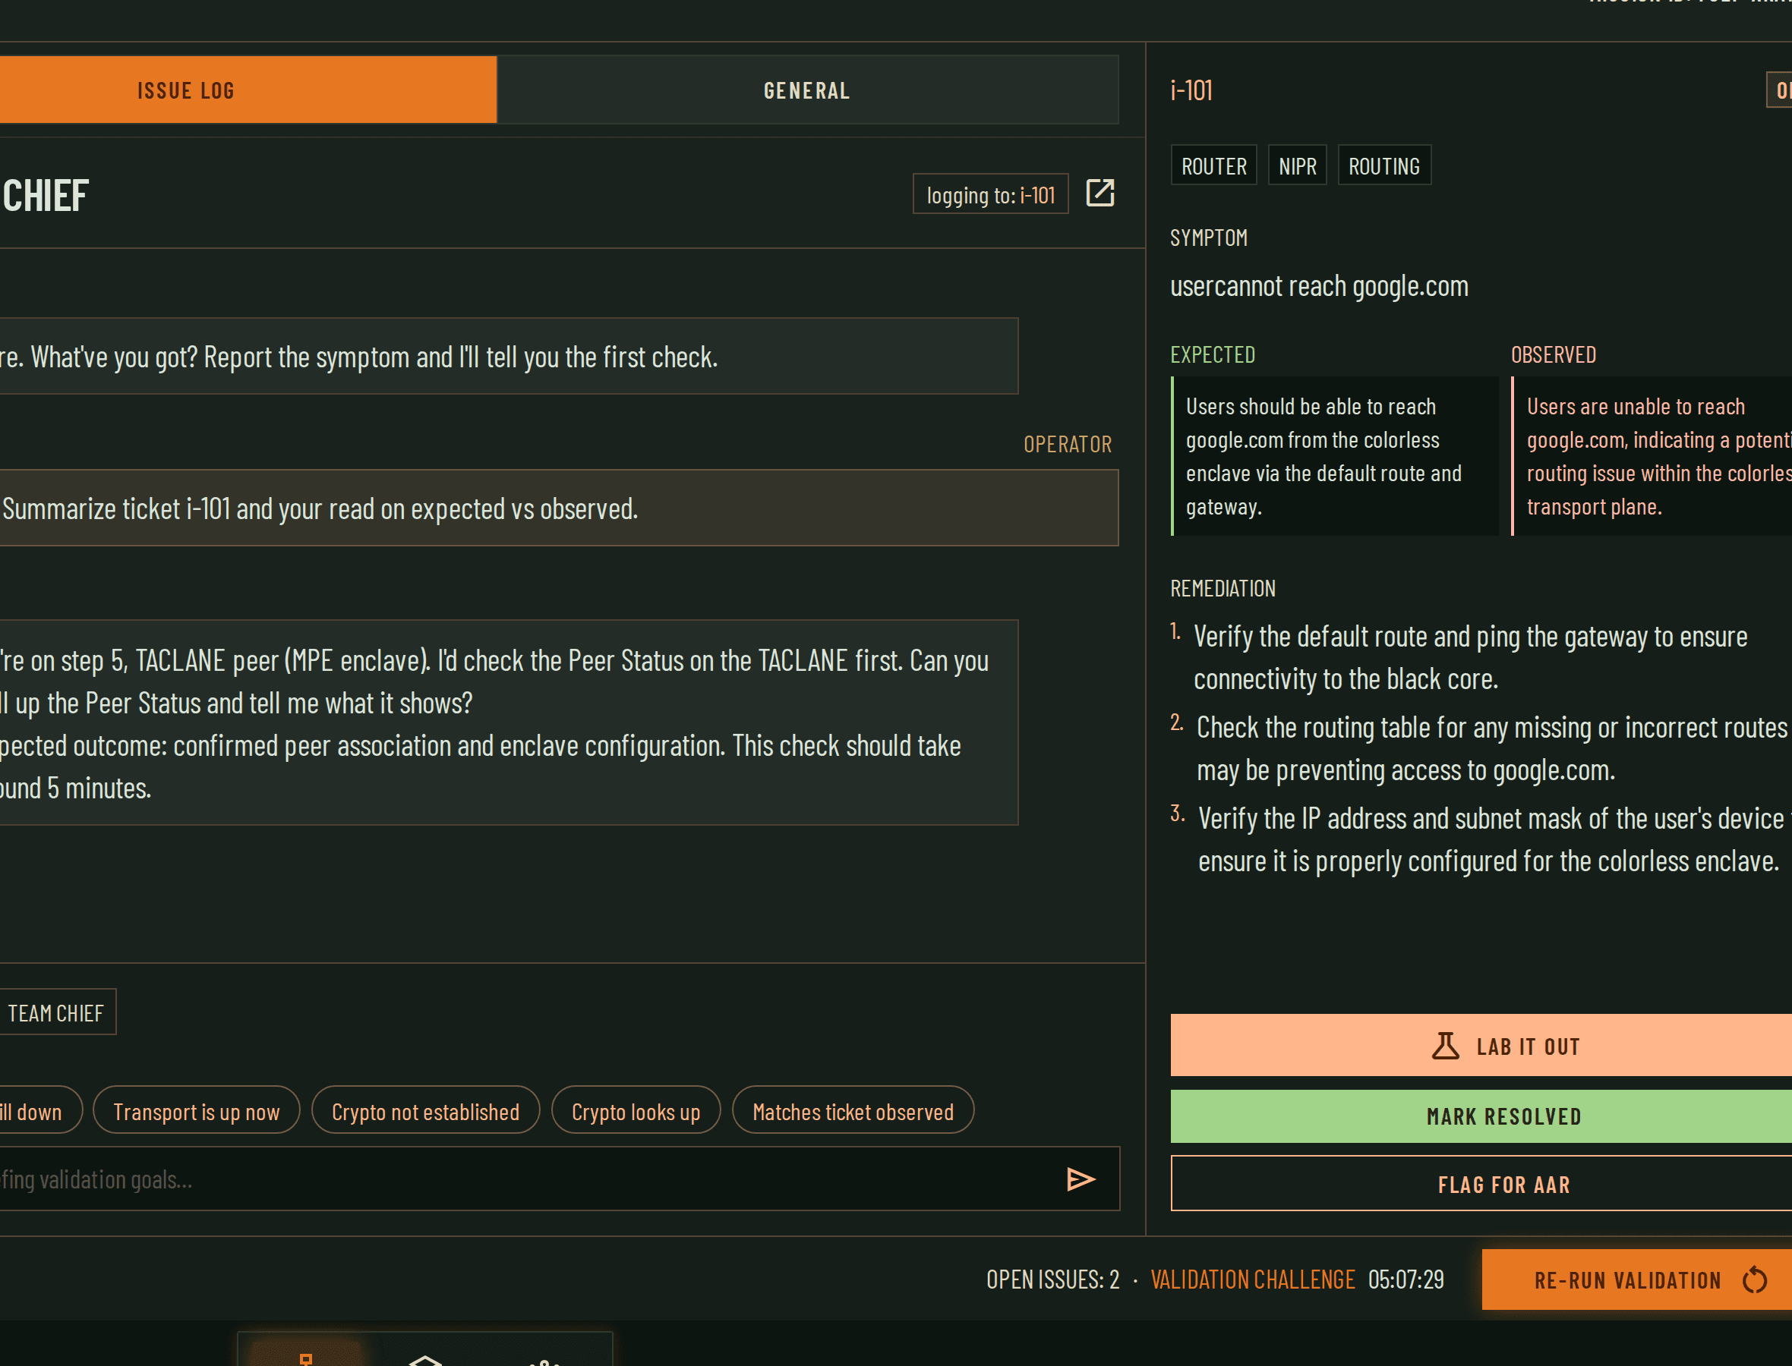Click the pop-out icon beside logging badge
The height and width of the screenshot is (1366, 1792).
[1099, 194]
